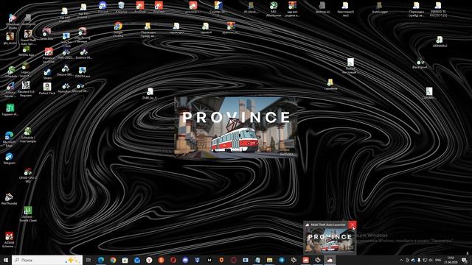The image size is (472, 265).
Task: Click the Windows Start button
Action: 6,260
